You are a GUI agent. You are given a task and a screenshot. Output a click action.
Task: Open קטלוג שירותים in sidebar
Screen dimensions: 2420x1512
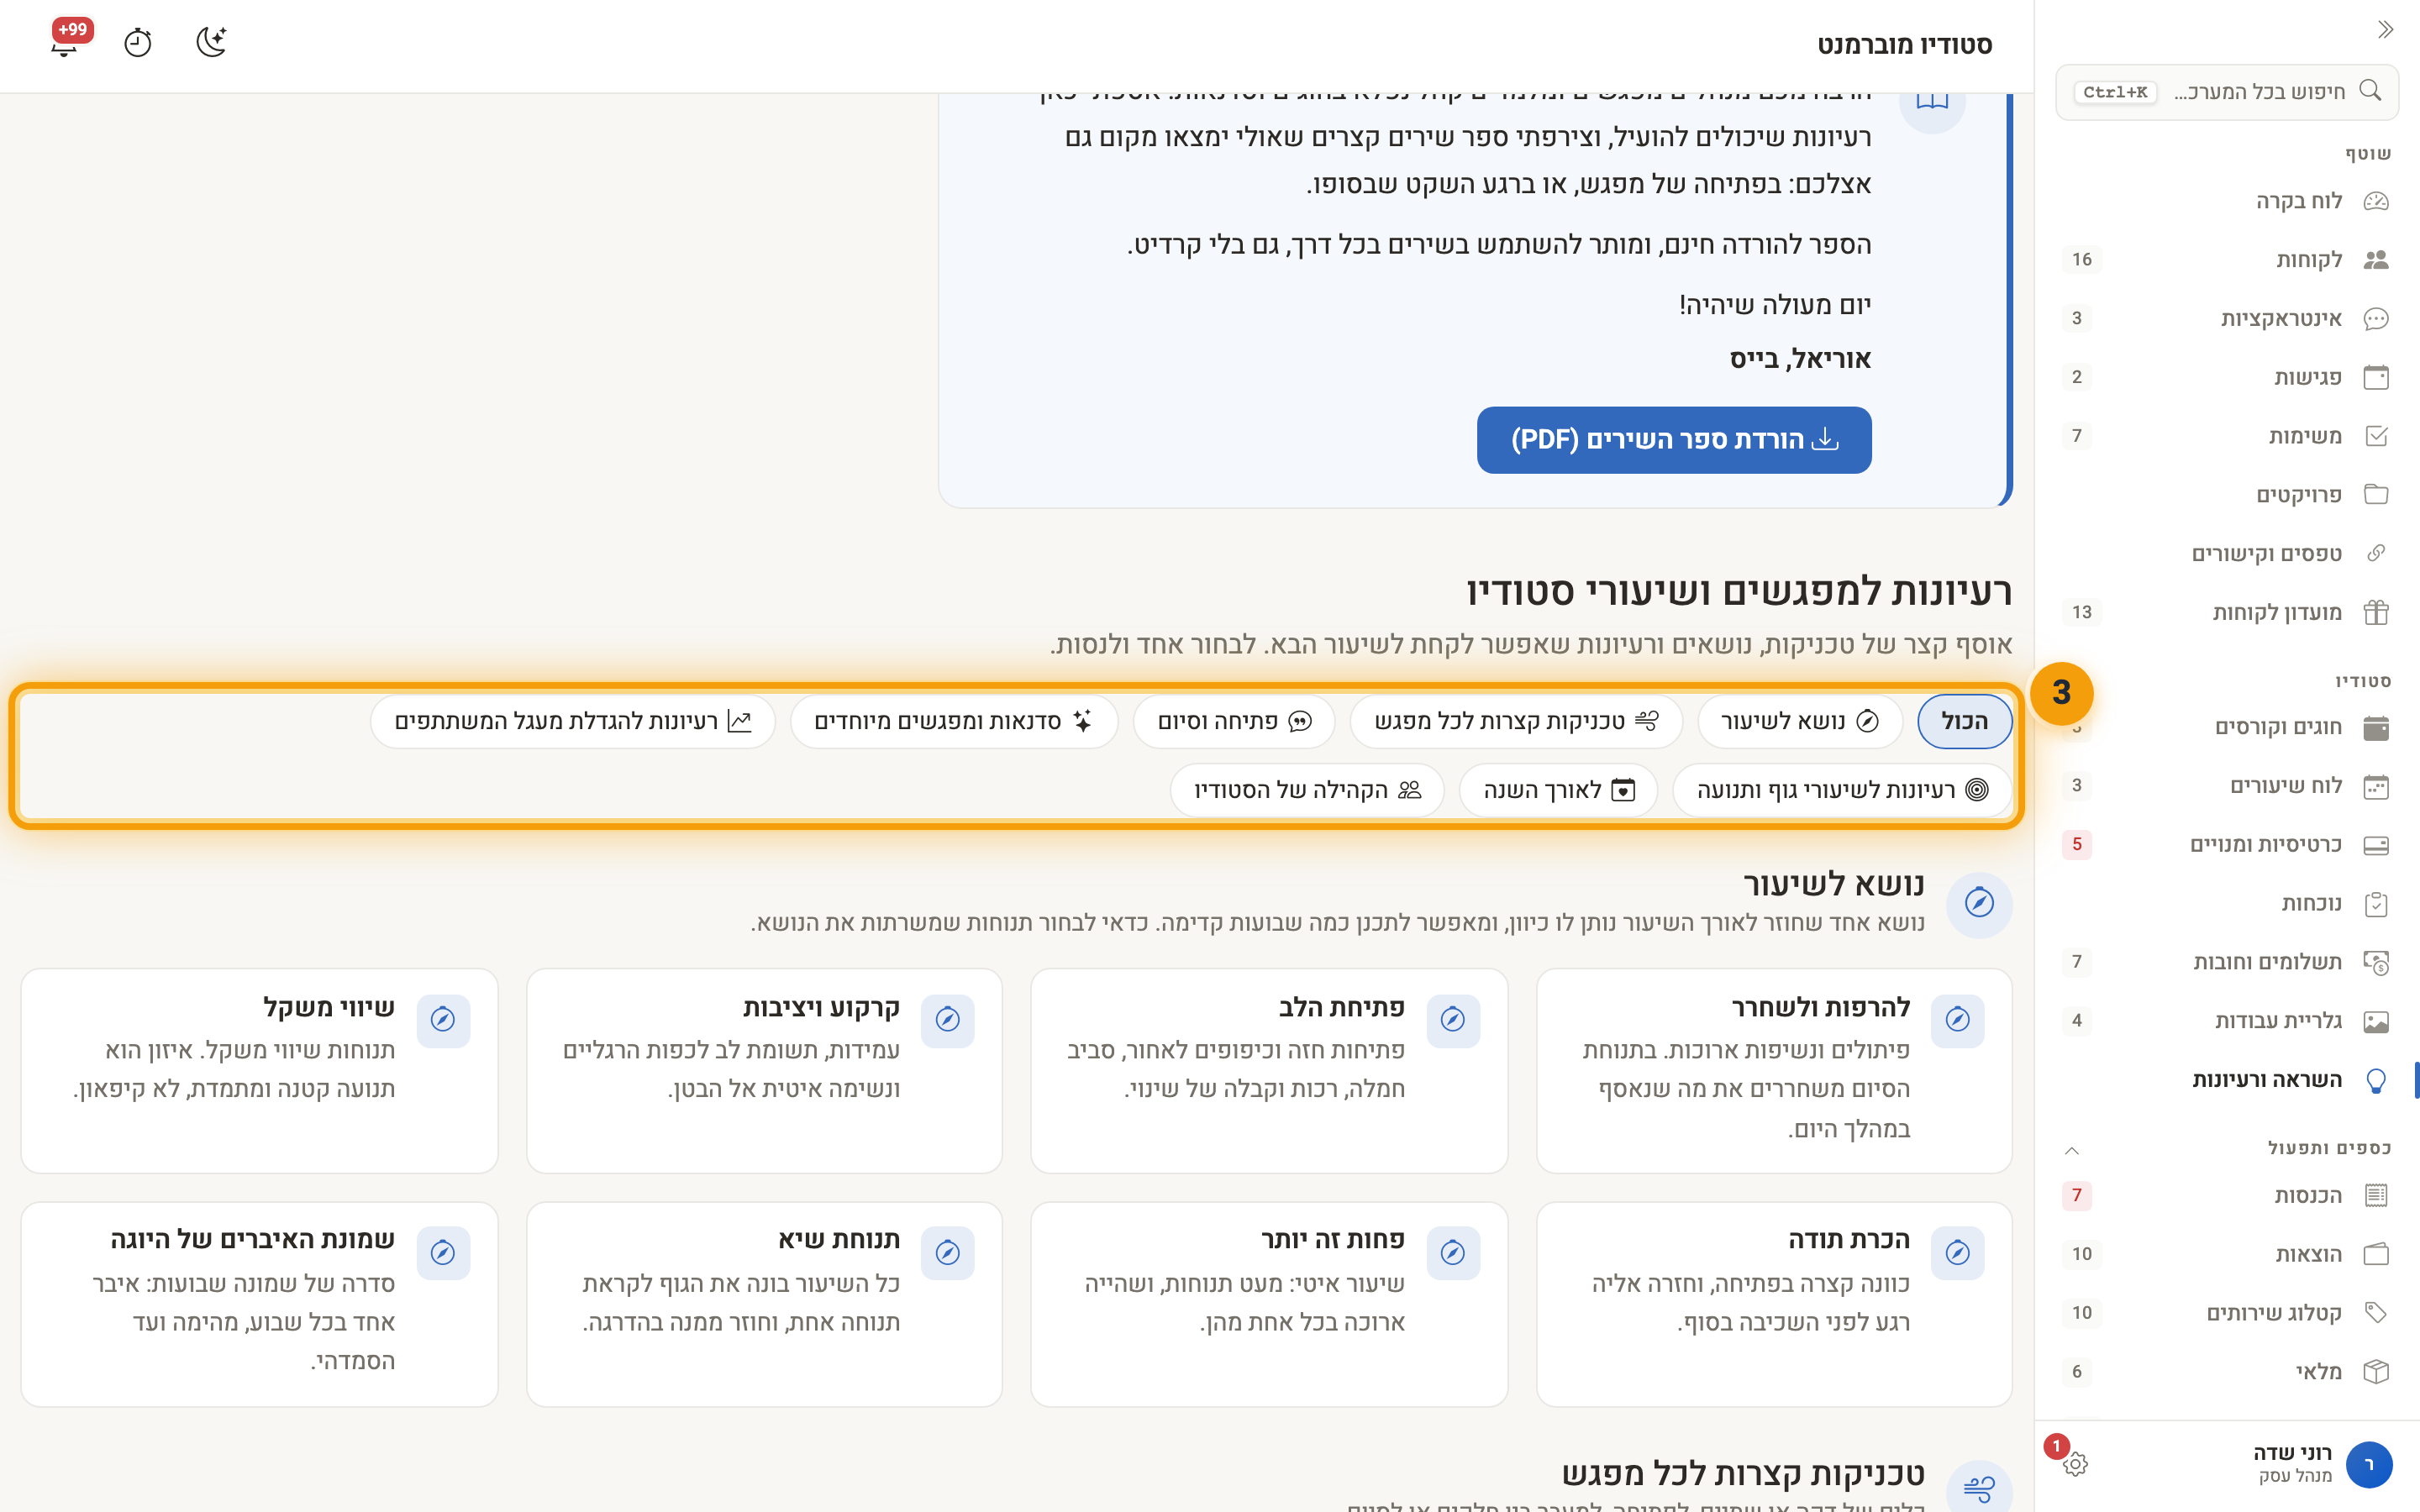click(x=2227, y=1313)
